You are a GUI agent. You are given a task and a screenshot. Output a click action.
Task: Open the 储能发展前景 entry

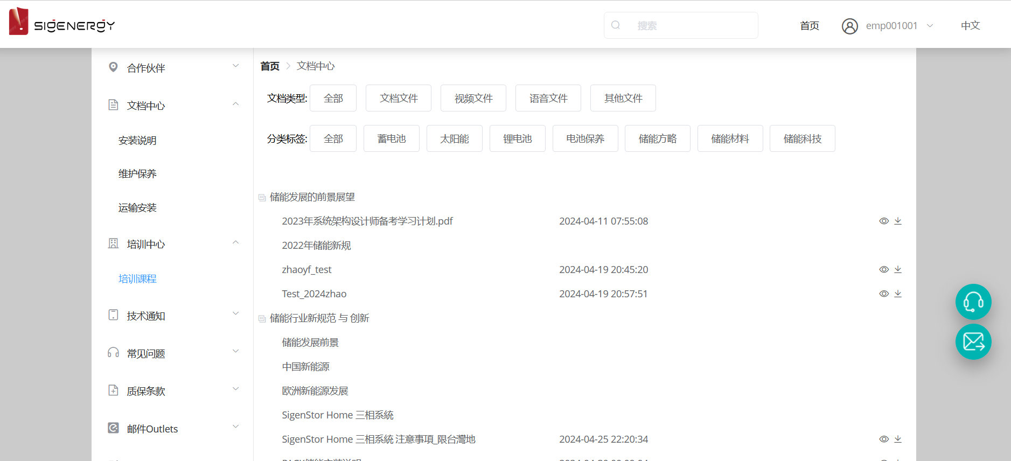point(310,342)
